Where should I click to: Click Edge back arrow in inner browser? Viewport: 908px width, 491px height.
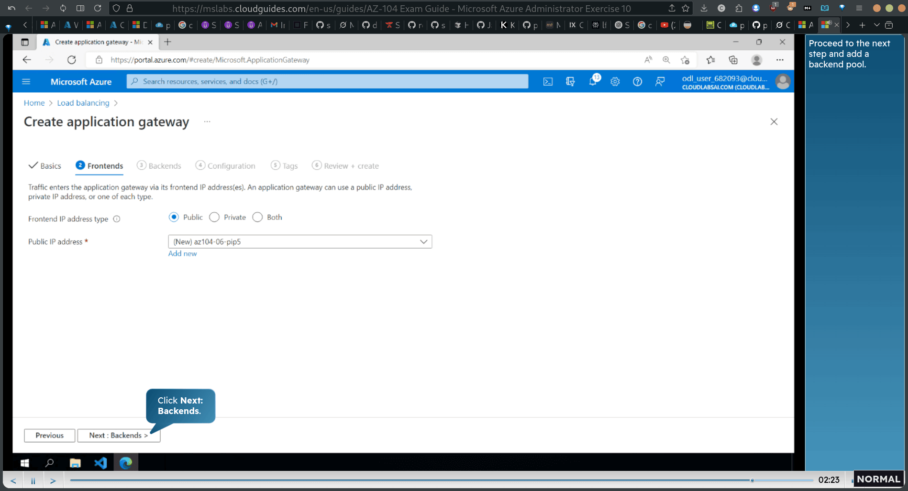27,60
